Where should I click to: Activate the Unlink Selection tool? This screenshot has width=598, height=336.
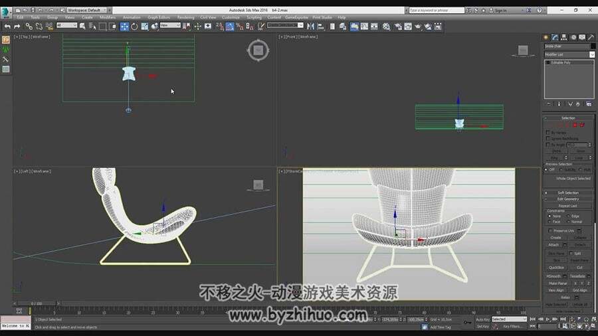[x=39, y=27]
